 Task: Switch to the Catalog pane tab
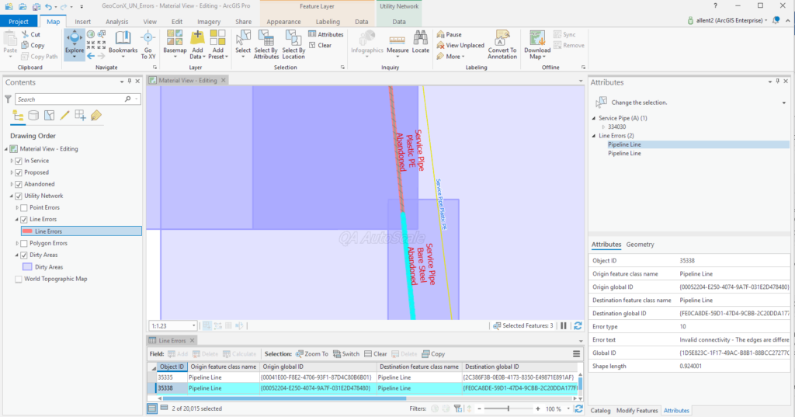pos(600,411)
